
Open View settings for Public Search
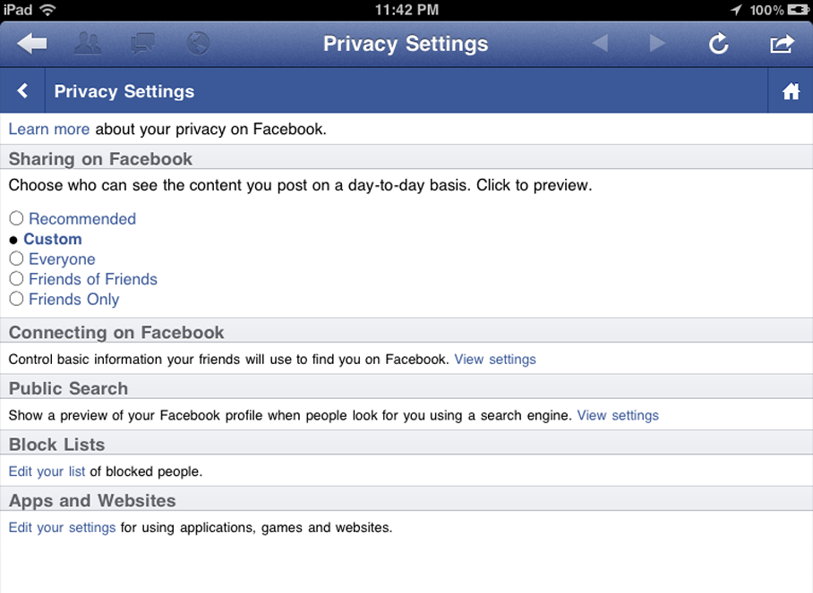[618, 416]
